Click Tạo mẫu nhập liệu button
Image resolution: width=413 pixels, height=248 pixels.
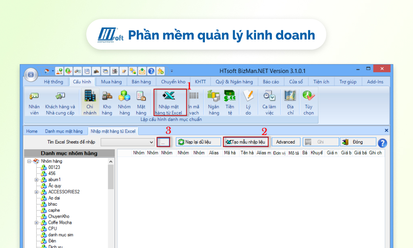(246, 142)
